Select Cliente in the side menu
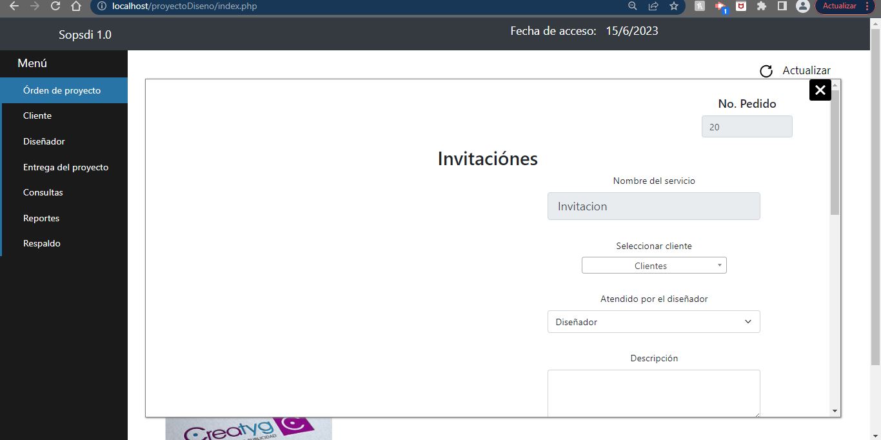881x440 pixels. 37,115
